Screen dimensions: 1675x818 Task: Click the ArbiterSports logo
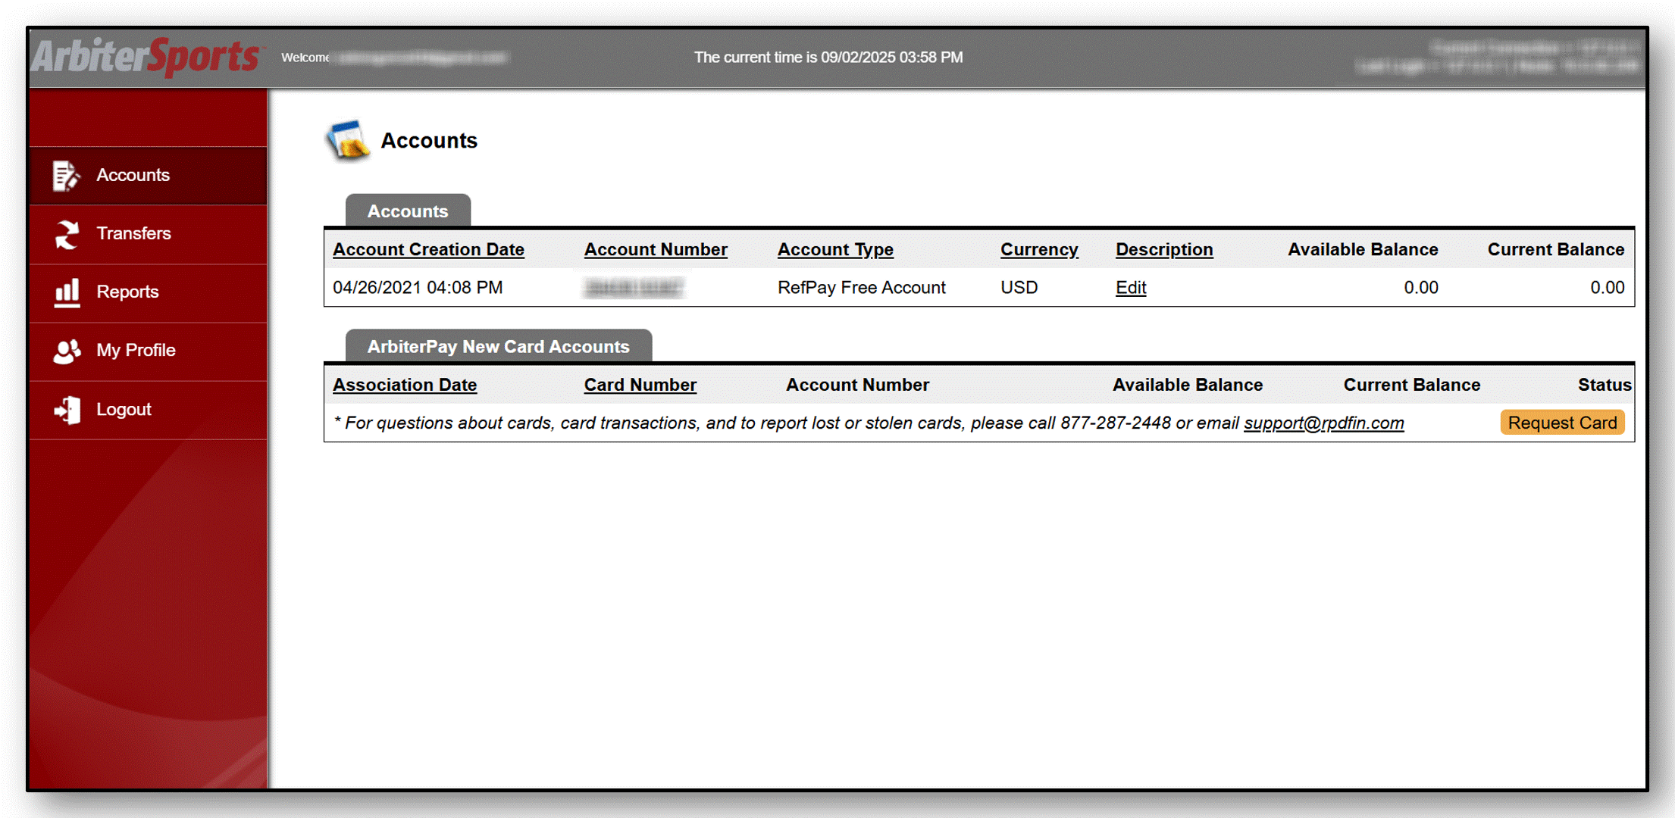pyautogui.click(x=144, y=57)
